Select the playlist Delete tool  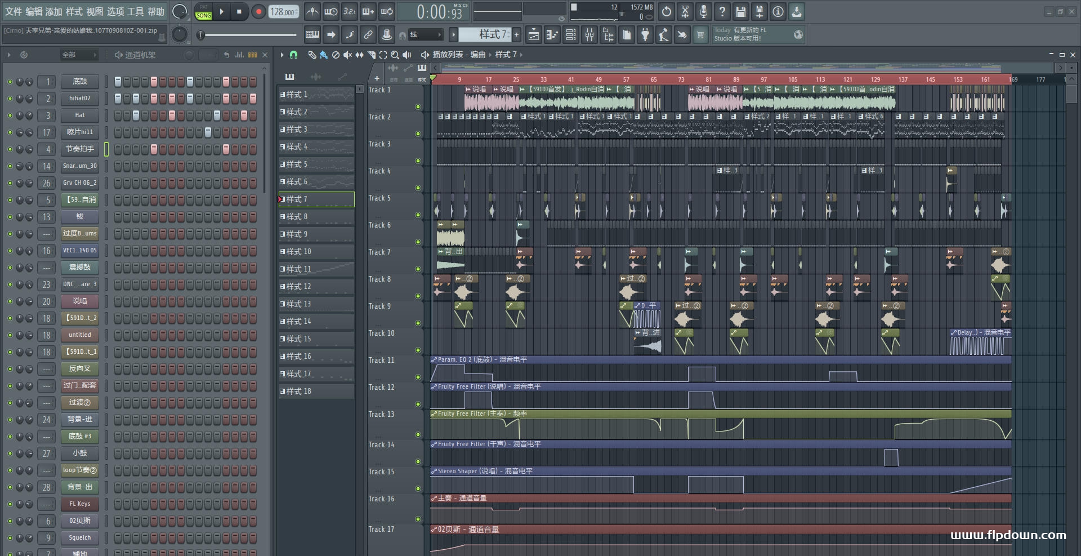[336, 55]
